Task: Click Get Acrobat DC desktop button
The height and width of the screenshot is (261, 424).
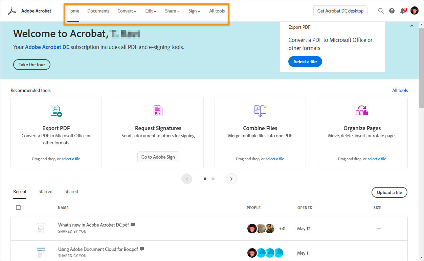Action: 340,11
